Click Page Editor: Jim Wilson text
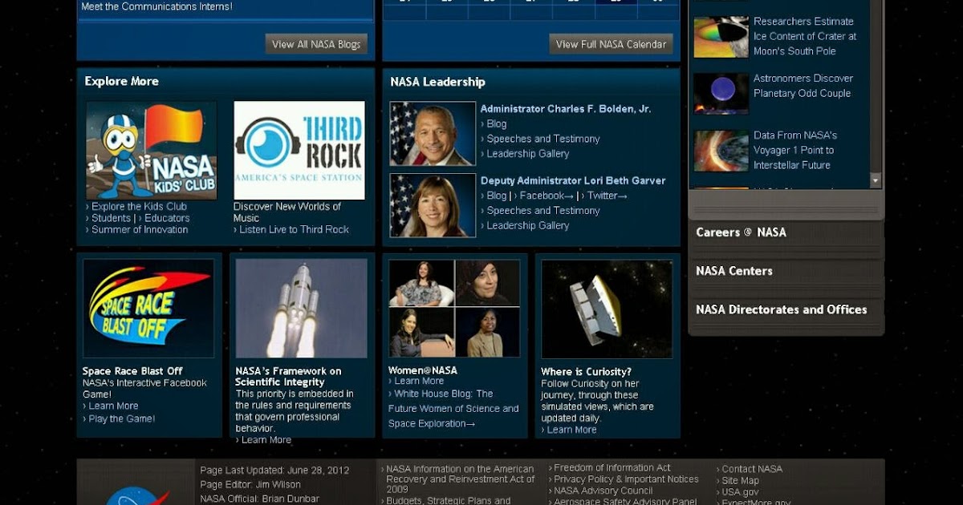Screen dimensions: 963x505 [250, 485]
